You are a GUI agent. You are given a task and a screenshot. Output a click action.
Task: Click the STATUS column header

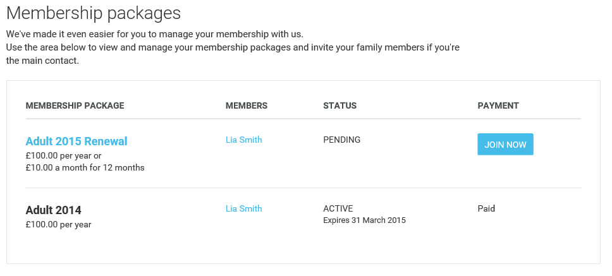[x=340, y=105]
